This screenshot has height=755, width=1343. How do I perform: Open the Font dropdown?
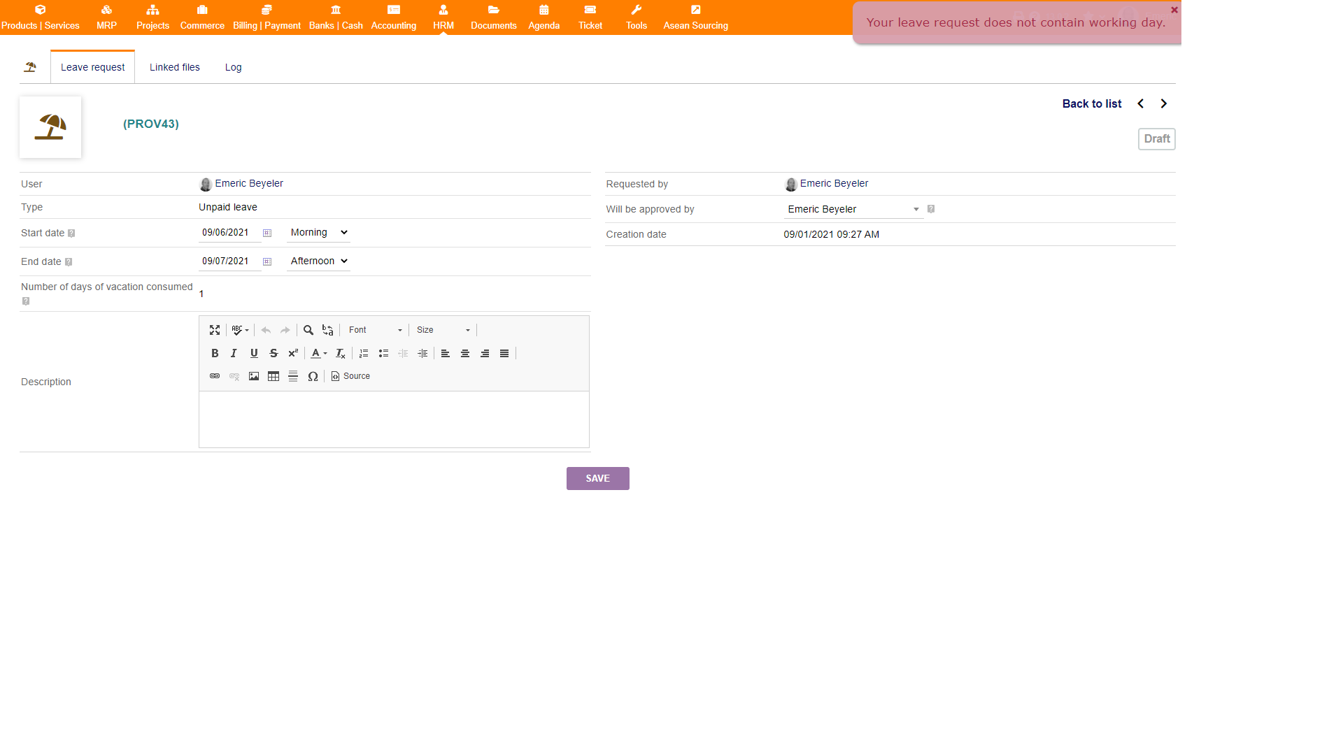pyautogui.click(x=376, y=330)
